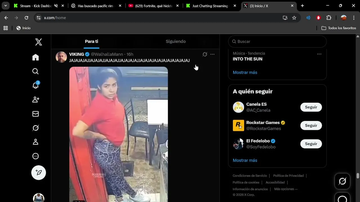Viewport: 360px width, 202px height.
Task: Compose a new post with feather button
Action: 39,173
